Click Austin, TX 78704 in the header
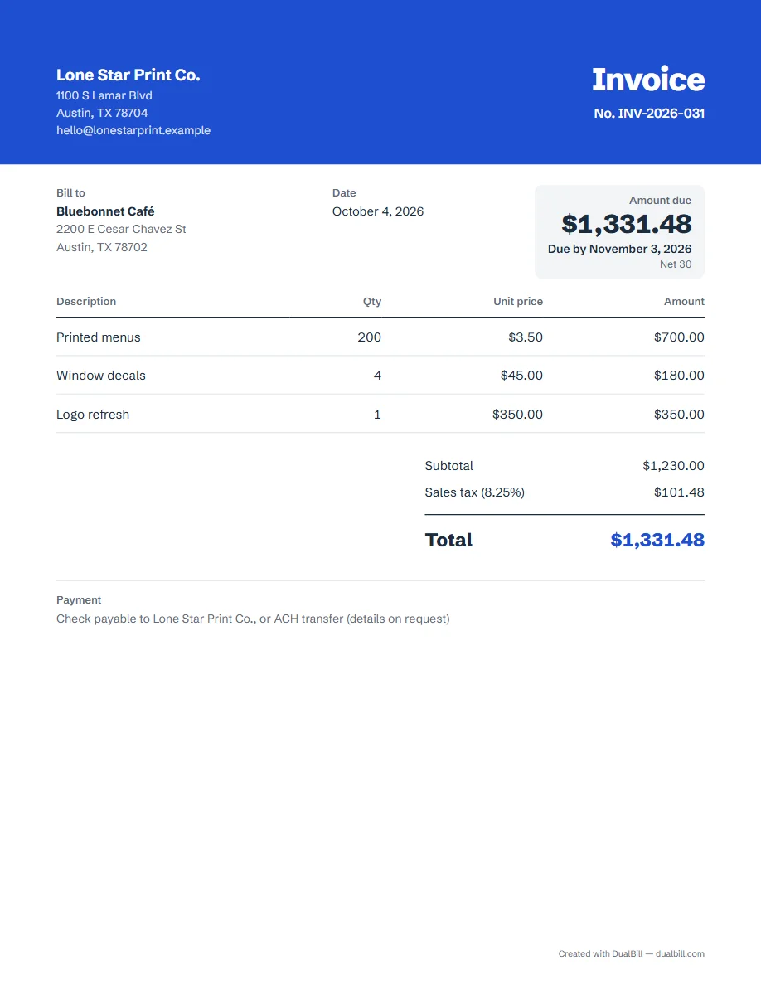761x985 pixels. point(102,113)
